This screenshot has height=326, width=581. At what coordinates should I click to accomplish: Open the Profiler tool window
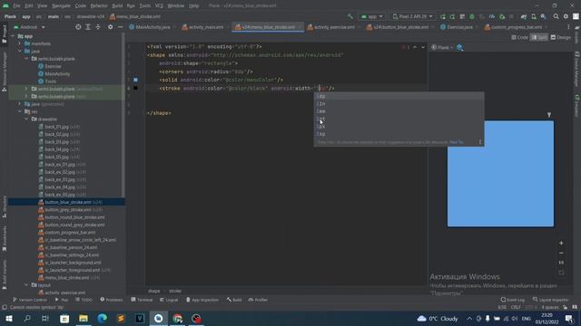[258, 300]
